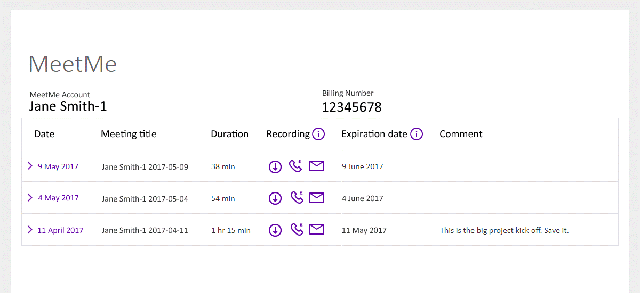
Task: Expand the 4 May 2017 meeting row
Action: point(30,198)
